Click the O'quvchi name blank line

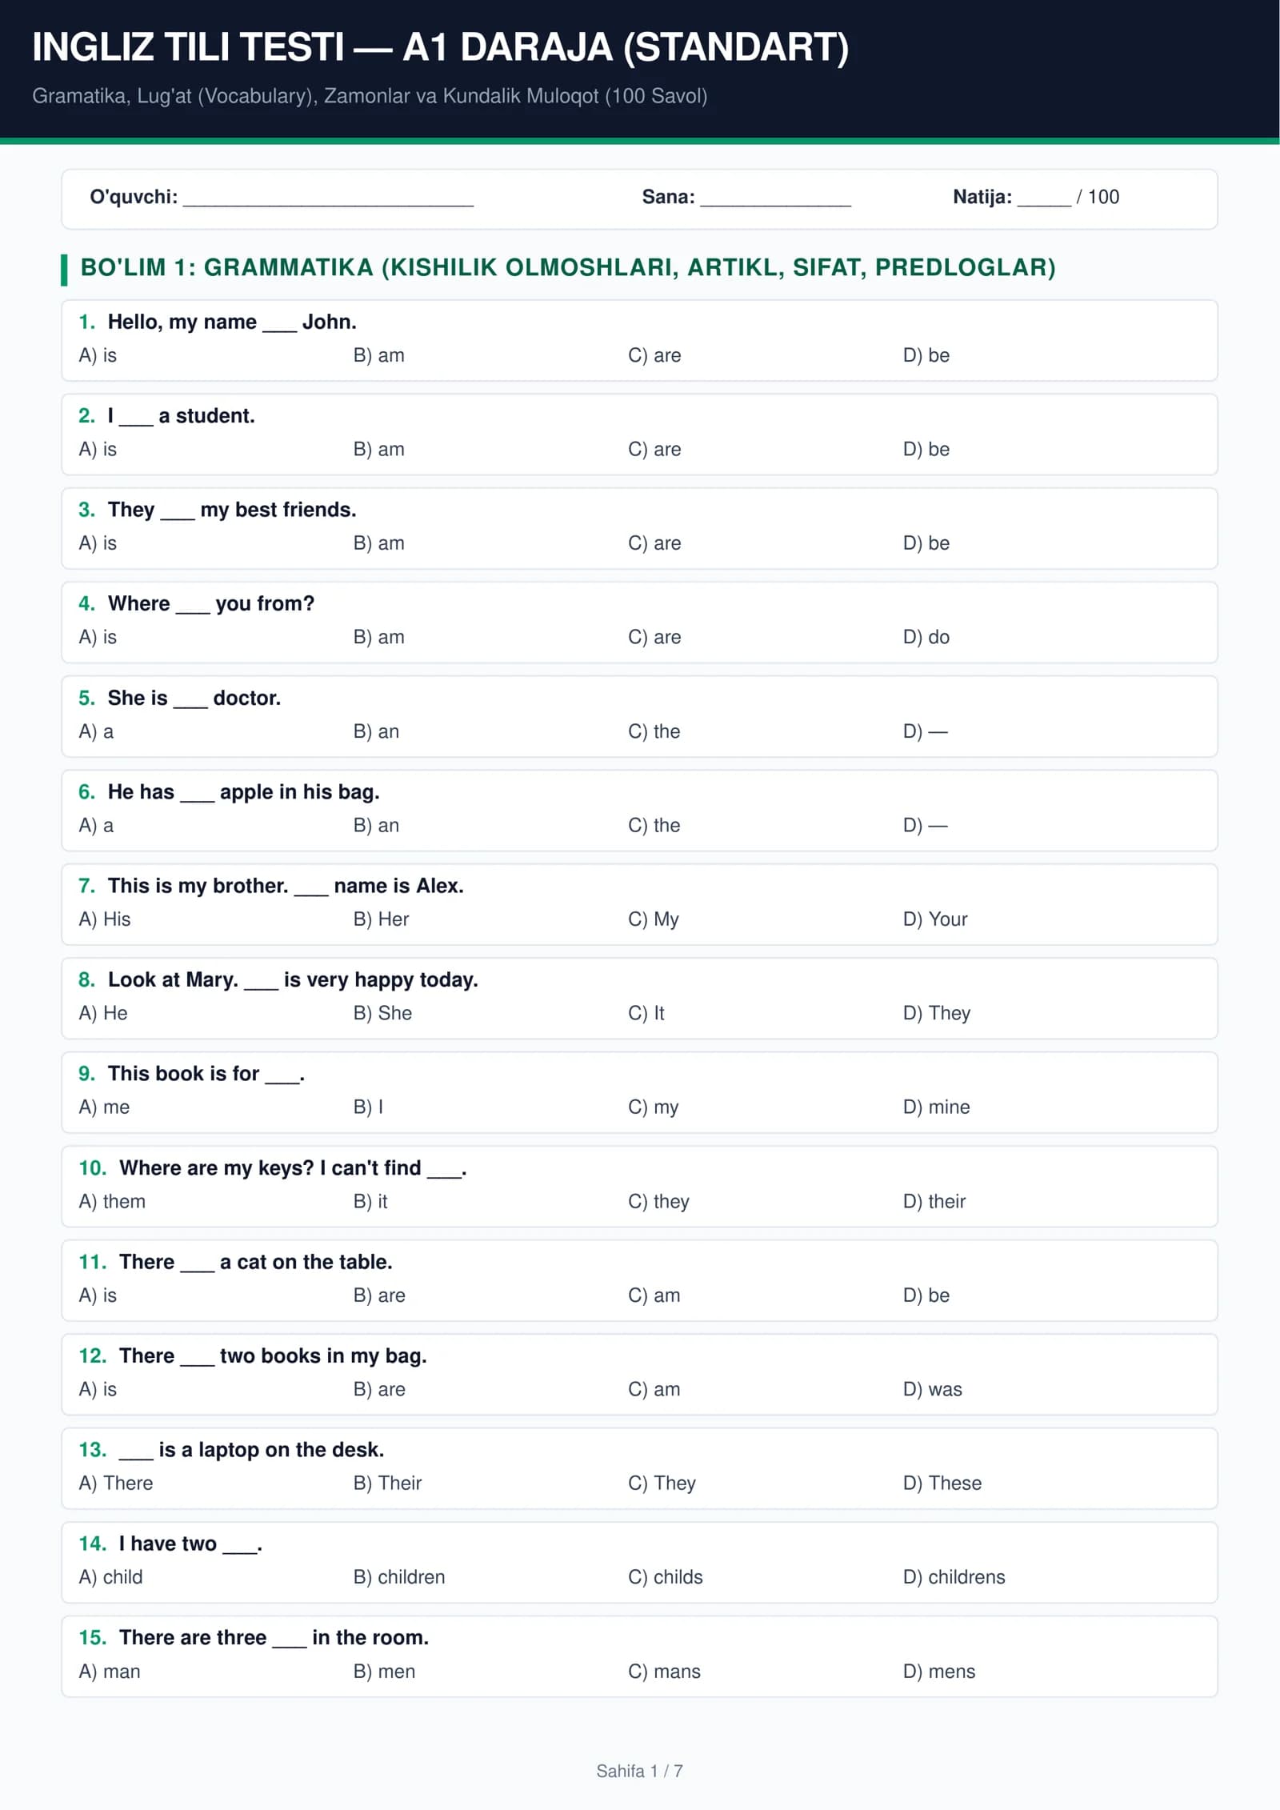tap(328, 198)
